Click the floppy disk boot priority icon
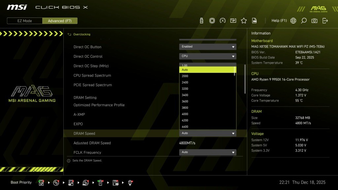 click(116, 182)
